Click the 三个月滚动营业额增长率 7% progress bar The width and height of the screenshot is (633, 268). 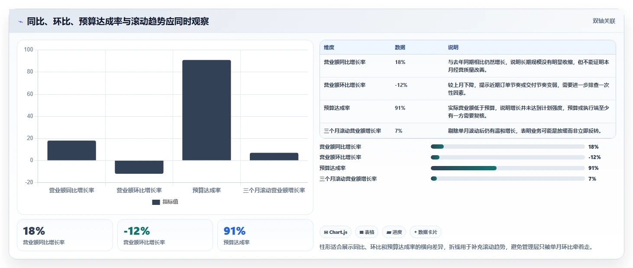[508, 179]
